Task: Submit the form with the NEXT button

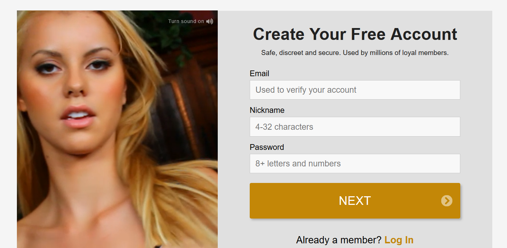Action: (355, 201)
